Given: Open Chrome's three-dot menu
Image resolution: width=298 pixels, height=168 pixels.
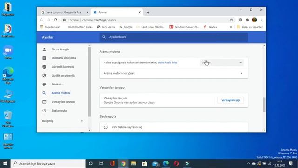Looking at the screenshot, I should pyautogui.click(x=261, y=20).
